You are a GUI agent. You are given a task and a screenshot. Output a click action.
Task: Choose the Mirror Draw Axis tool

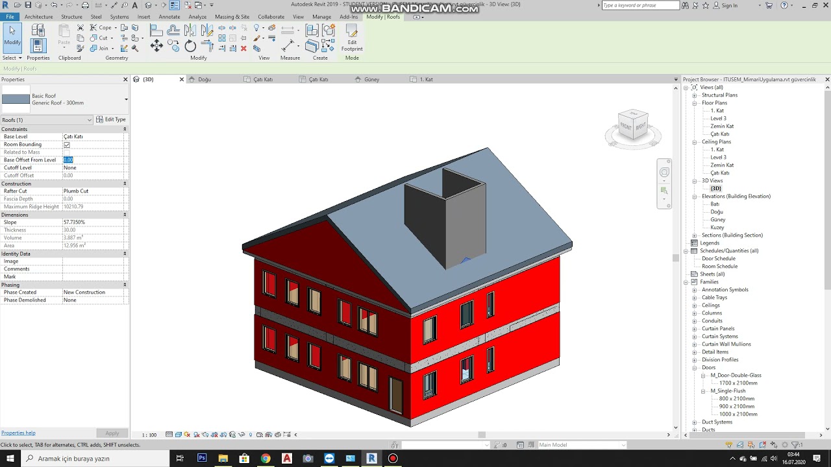coord(206,30)
